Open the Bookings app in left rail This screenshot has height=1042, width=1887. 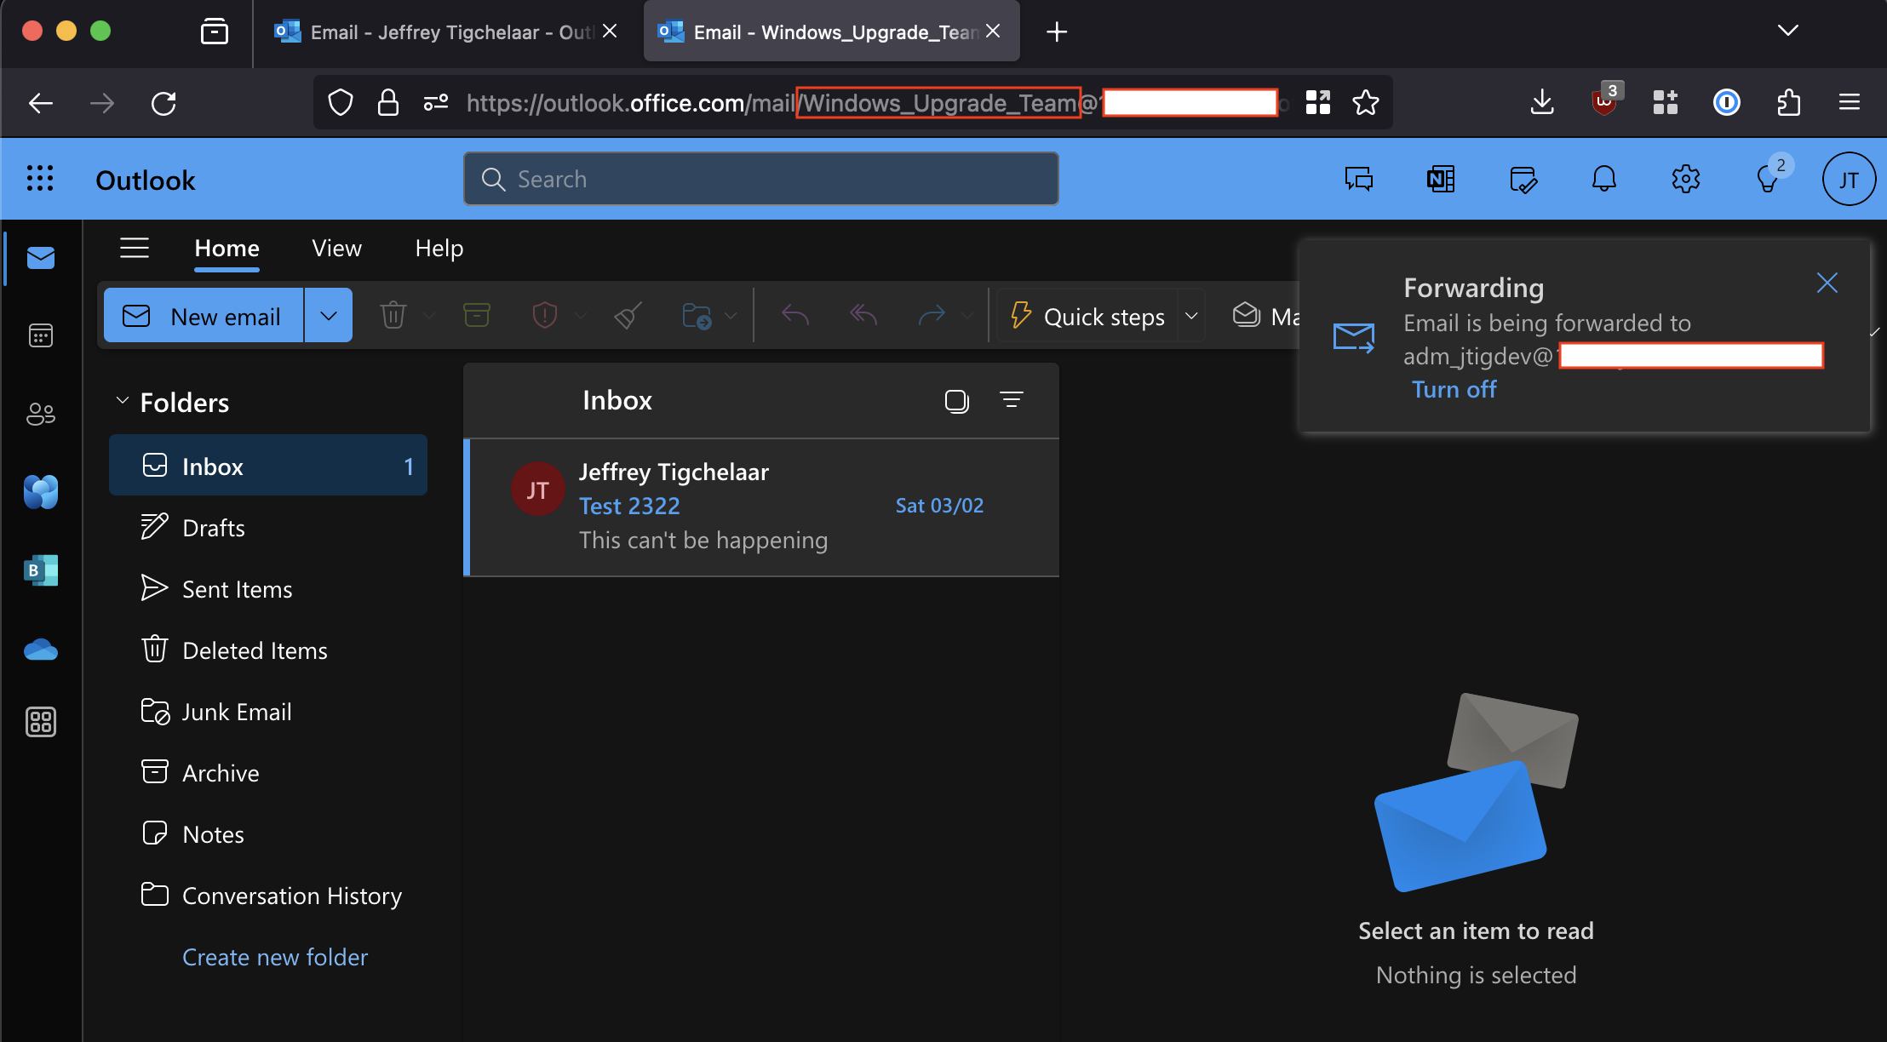click(41, 570)
